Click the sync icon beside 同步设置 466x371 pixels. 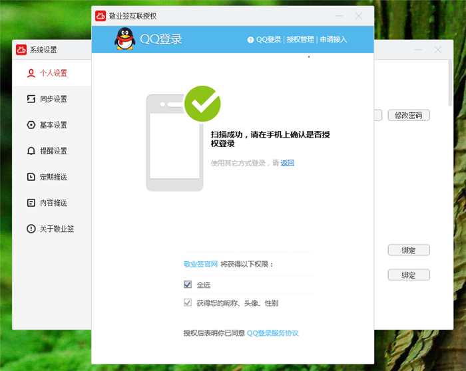click(31, 99)
